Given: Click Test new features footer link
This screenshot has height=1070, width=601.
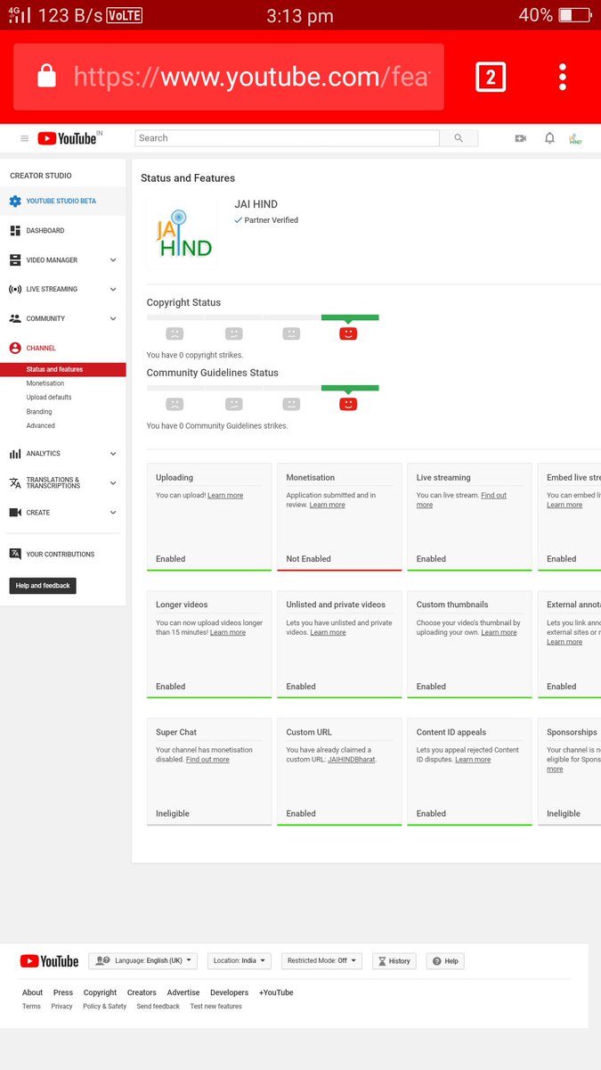Looking at the screenshot, I should coord(216,1007).
